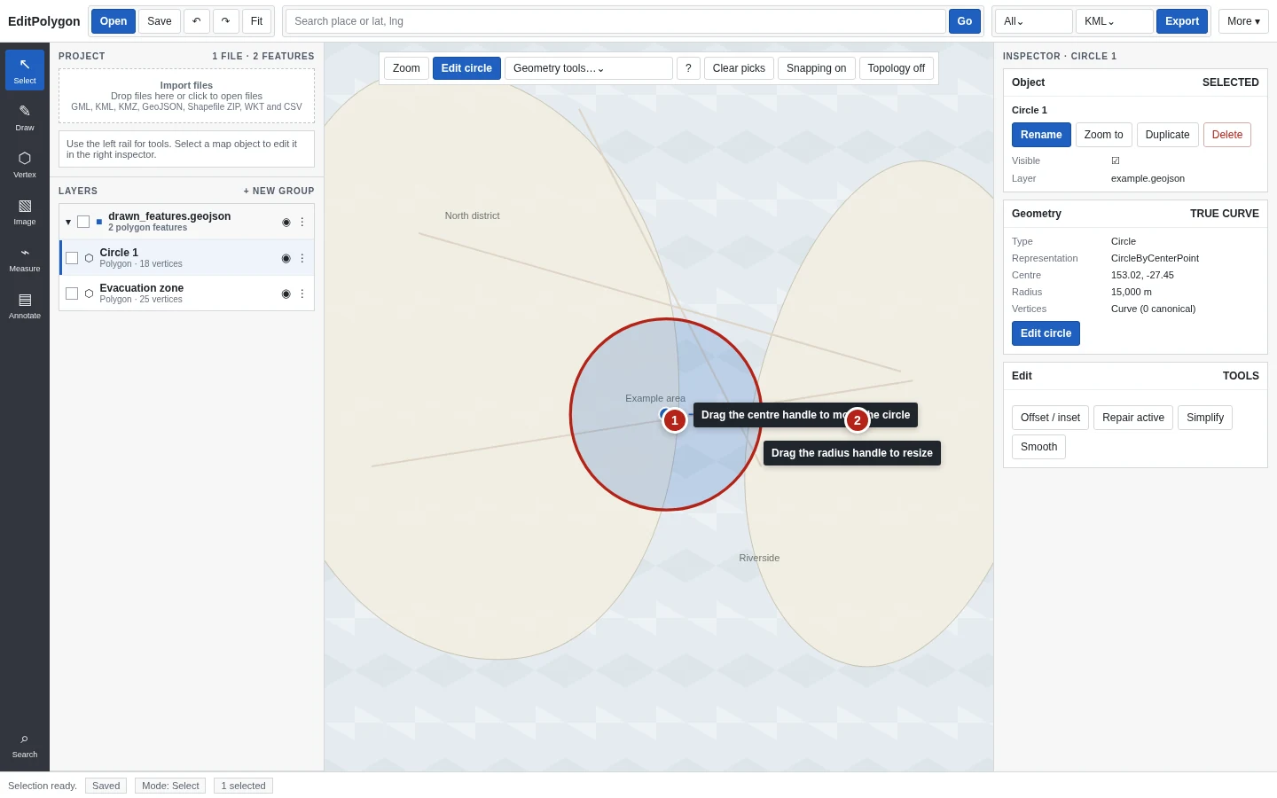Select the Annotate tool

click(25, 305)
